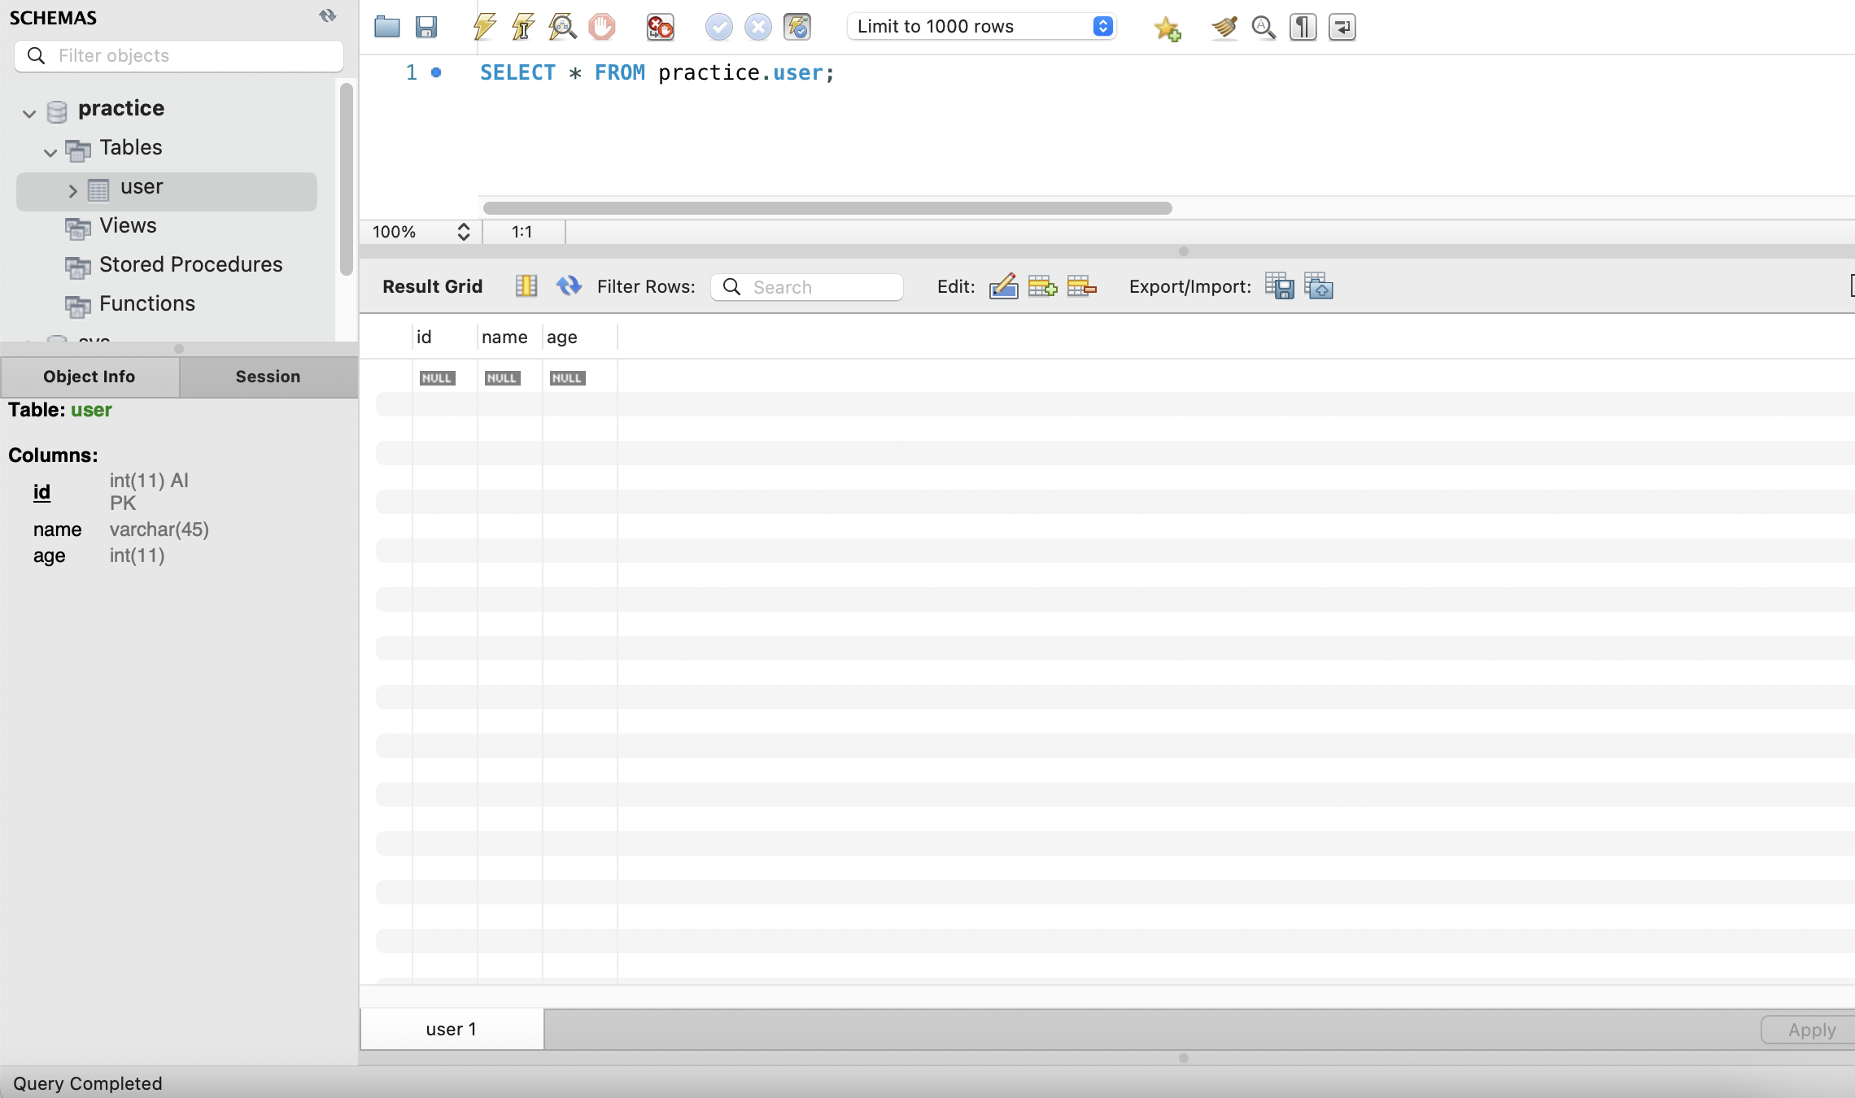Click the add row icon in Edit
This screenshot has height=1098, width=1855.
click(x=1042, y=286)
